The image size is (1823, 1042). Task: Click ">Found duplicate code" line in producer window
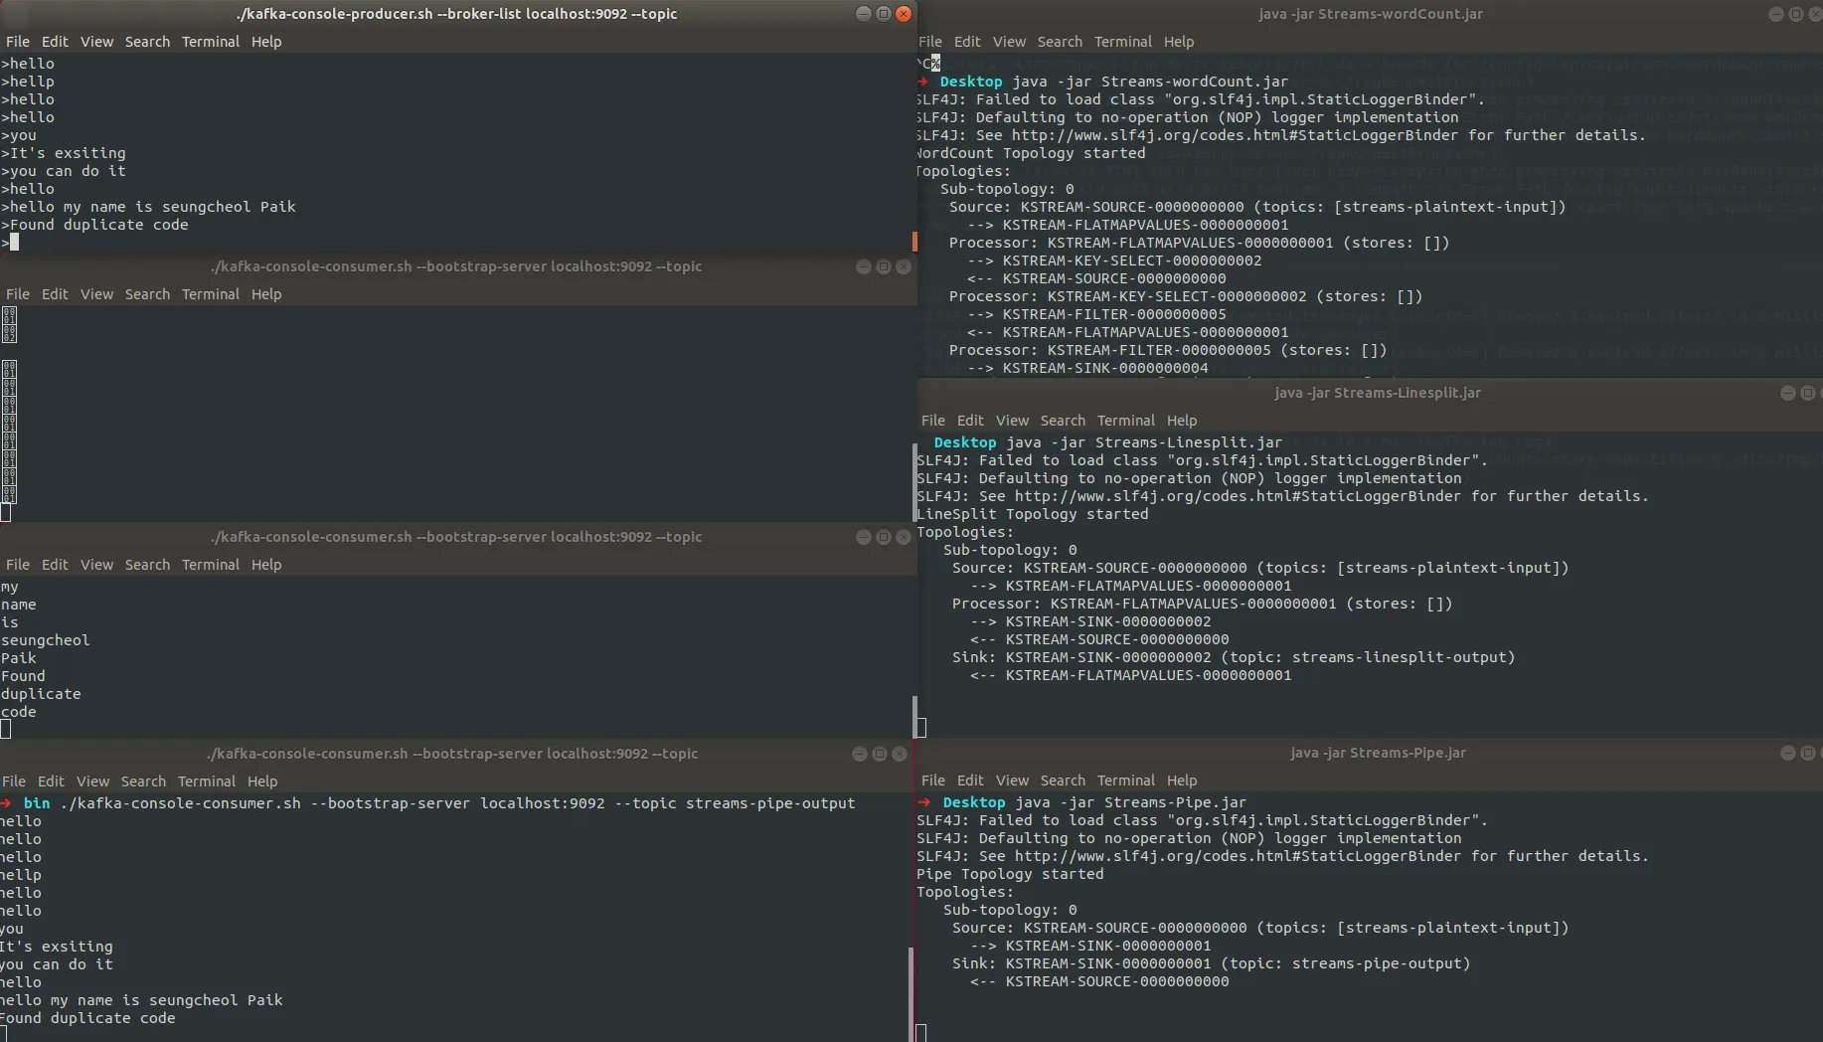point(94,225)
